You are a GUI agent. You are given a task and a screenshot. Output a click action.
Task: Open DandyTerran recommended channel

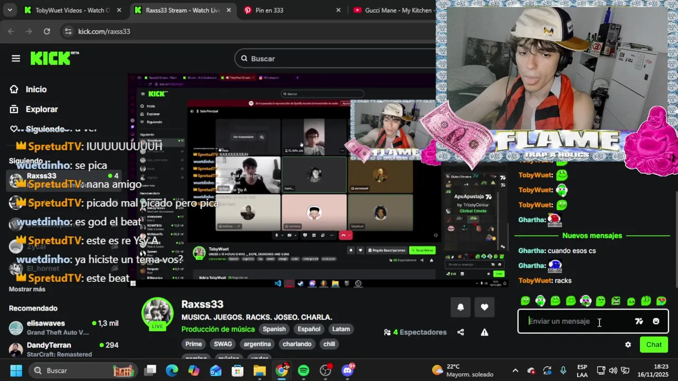coord(64,349)
